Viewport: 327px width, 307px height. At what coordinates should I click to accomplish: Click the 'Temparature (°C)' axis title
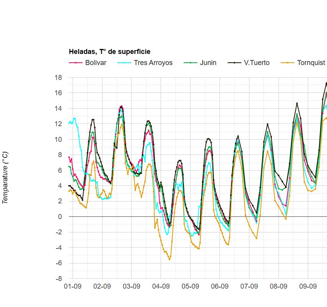pos(5,178)
